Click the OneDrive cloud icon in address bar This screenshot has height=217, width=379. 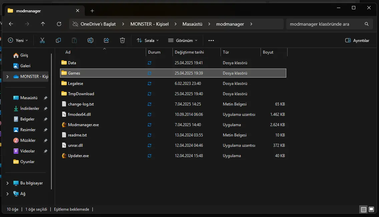point(75,24)
